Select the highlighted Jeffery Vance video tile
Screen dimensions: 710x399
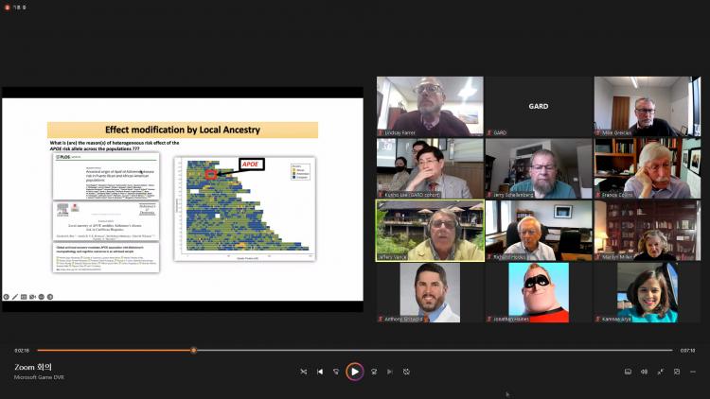click(x=430, y=230)
